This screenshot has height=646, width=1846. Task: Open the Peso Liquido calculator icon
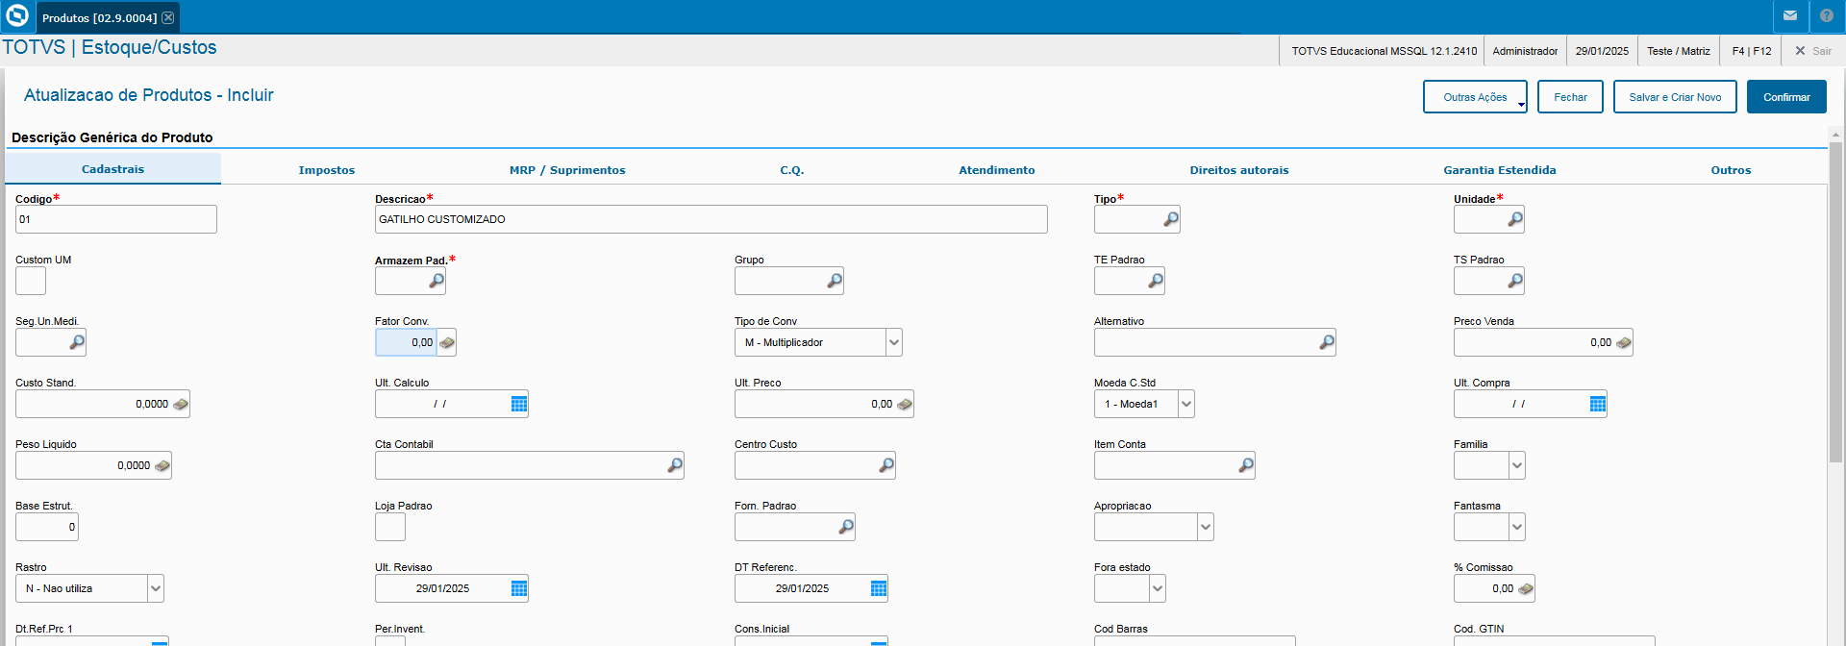pyautogui.click(x=162, y=465)
